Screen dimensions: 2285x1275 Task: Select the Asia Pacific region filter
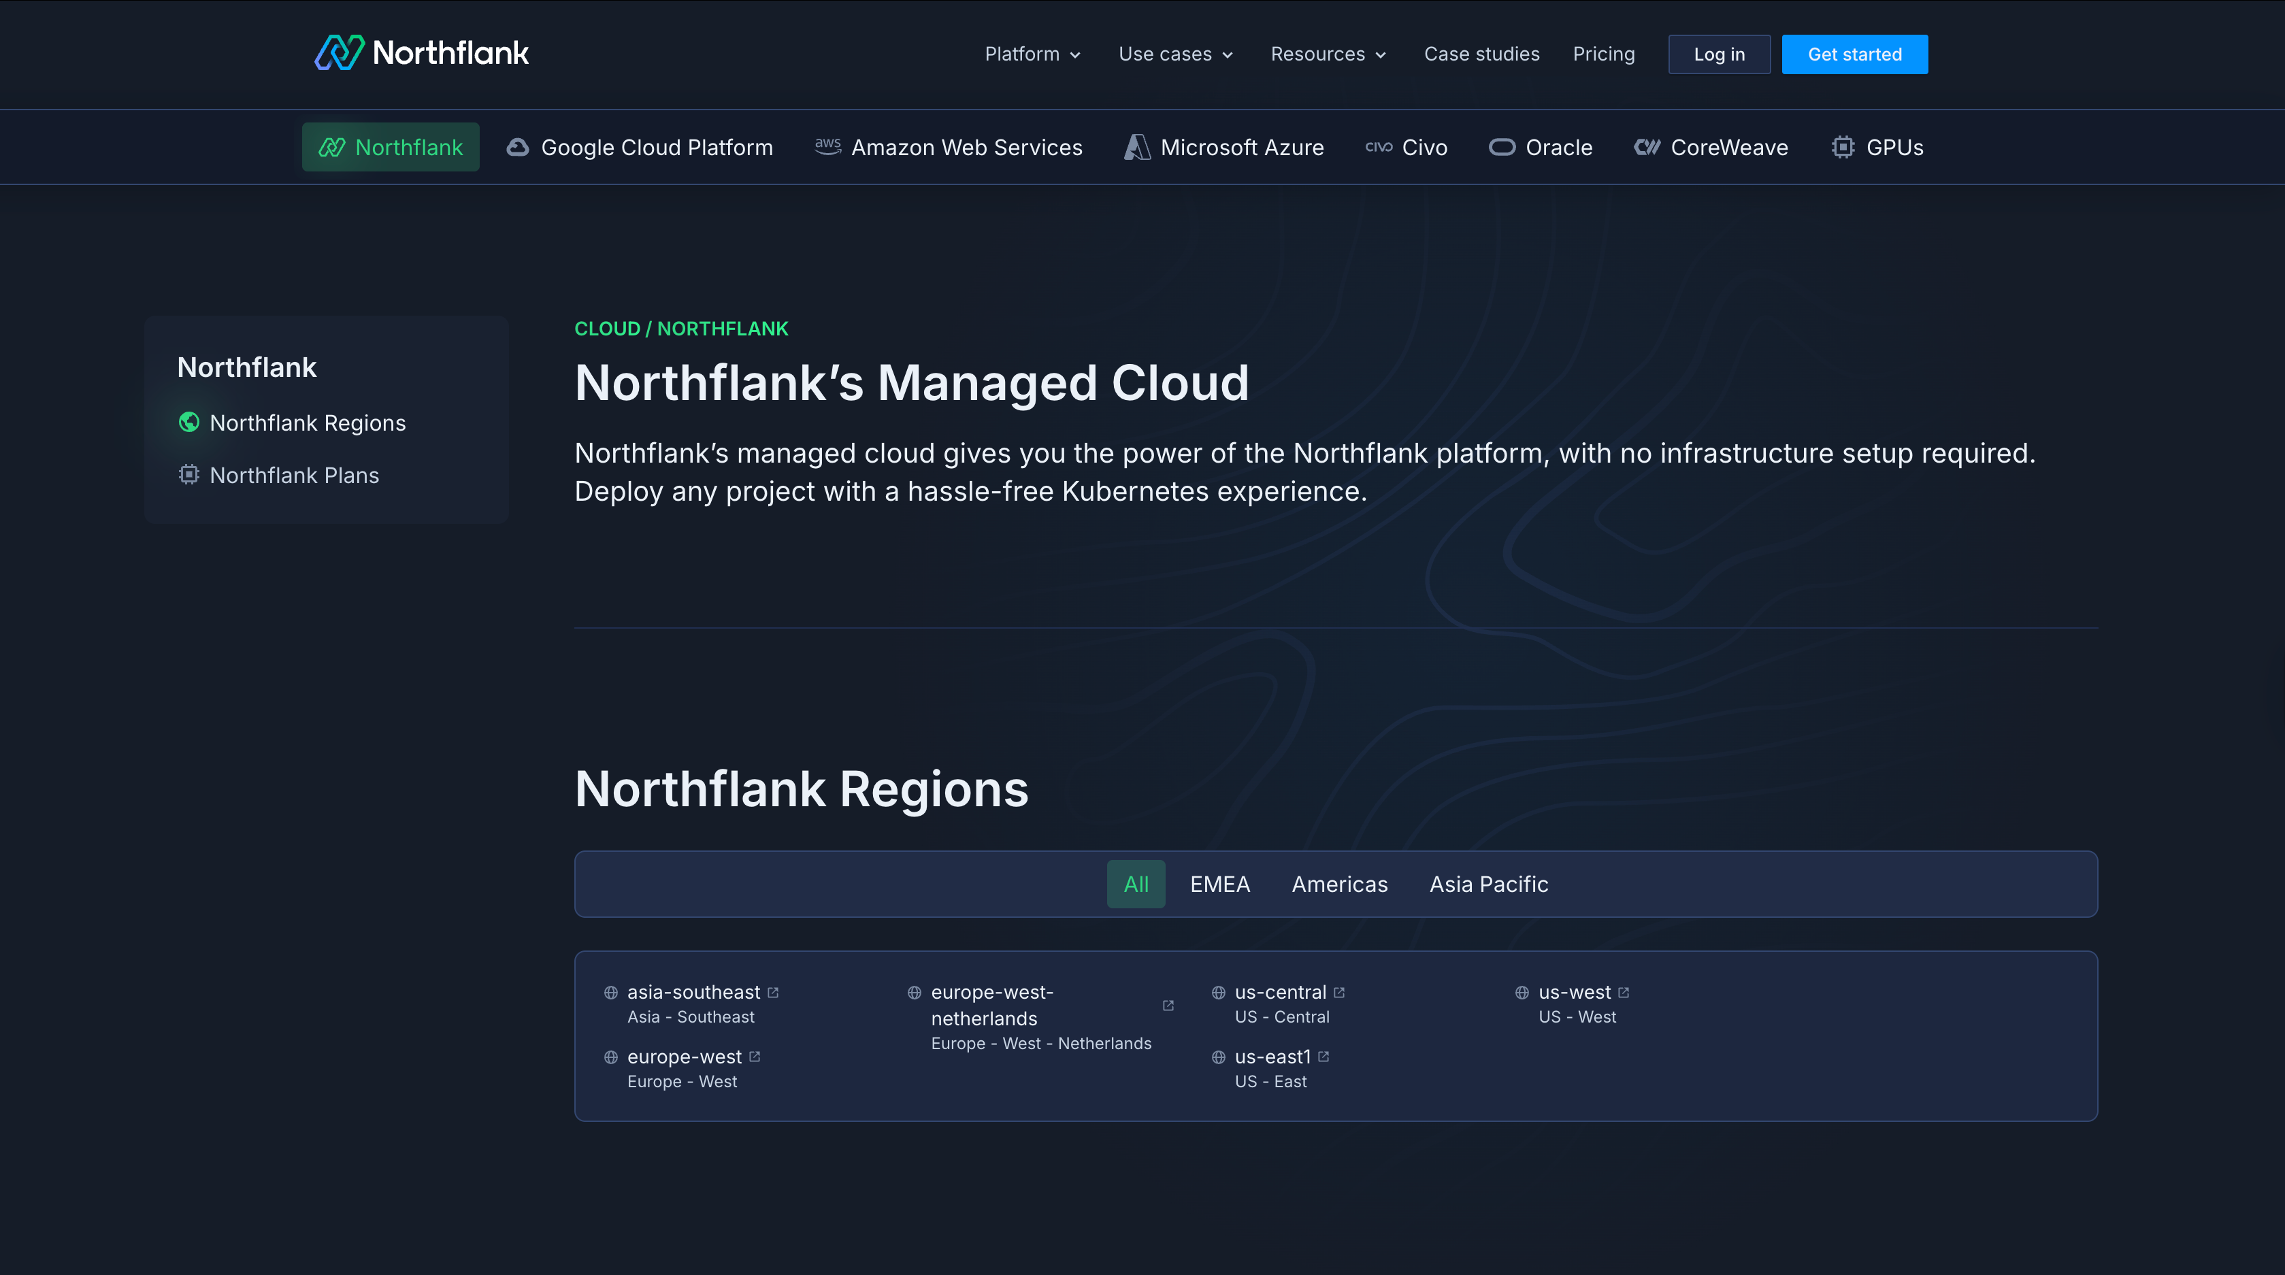point(1487,884)
